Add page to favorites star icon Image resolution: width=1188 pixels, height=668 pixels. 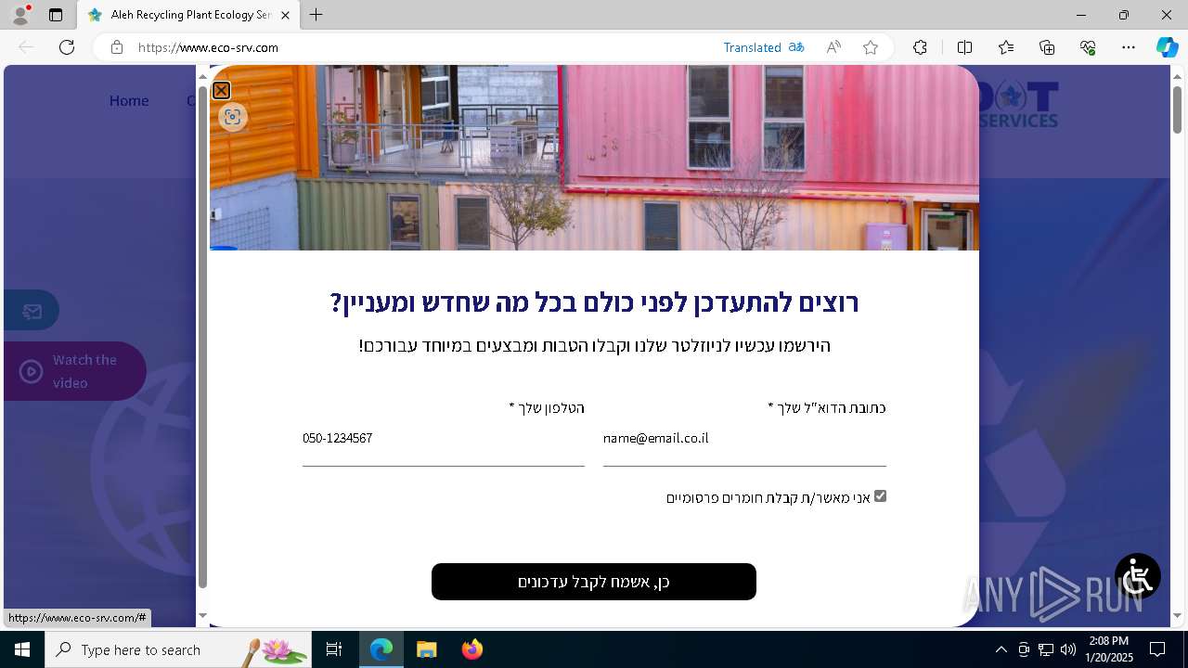(871, 47)
